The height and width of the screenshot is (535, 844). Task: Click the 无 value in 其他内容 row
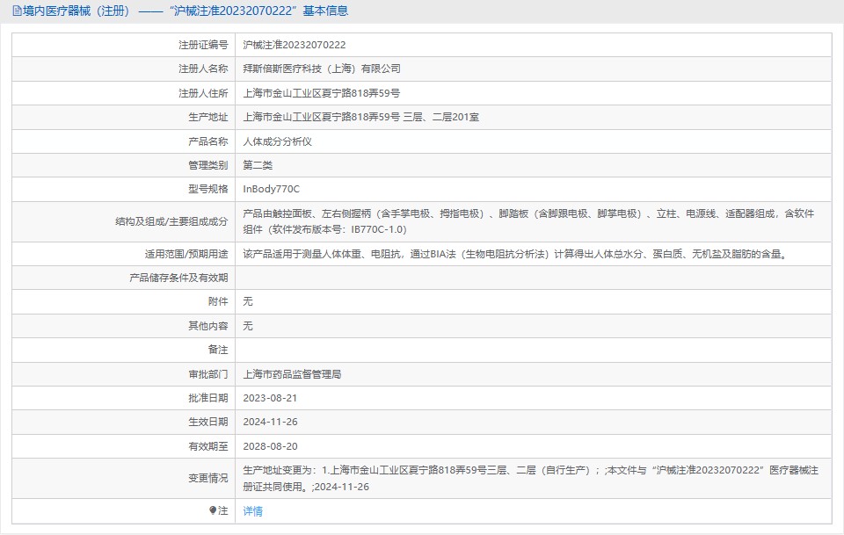pyautogui.click(x=248, y=326)
